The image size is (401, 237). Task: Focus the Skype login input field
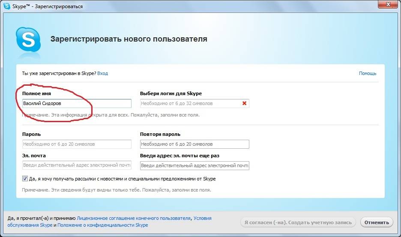(x=195, y=103)
